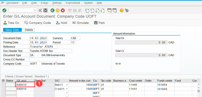Click cost center cell 11441
202x97 pixels.
(x=136, y=89)
